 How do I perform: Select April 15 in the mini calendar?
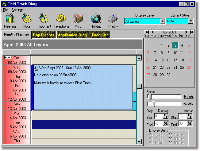162,60
